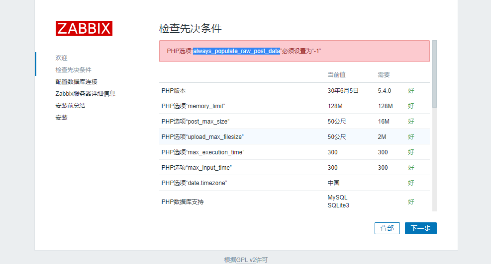
Task: Click the date.timezone option label
Action: tap(194, 183)
